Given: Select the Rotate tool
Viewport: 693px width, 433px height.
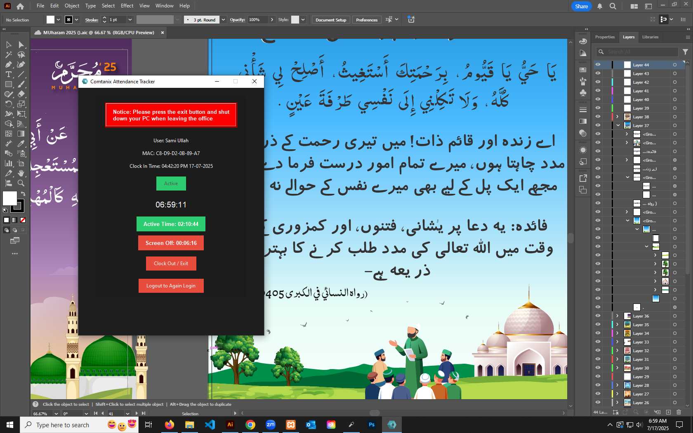Looking at the screenshot, I should click(8, 104).
